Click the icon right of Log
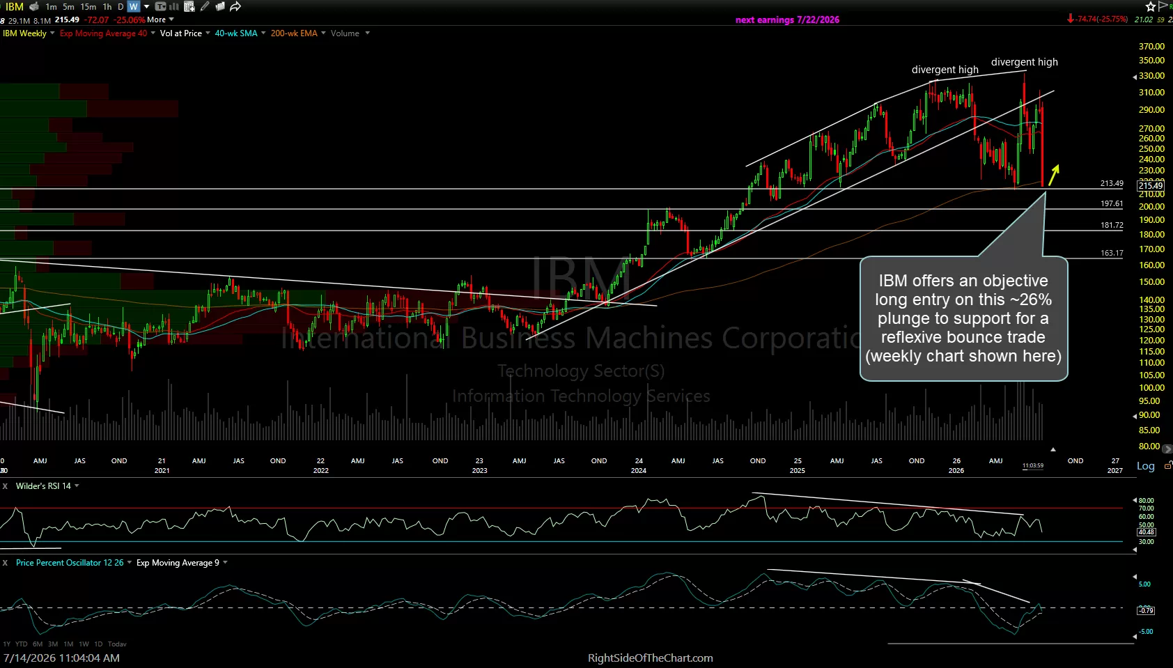1173x668 pixels. pyautogui.click(x=1168, y=465)
